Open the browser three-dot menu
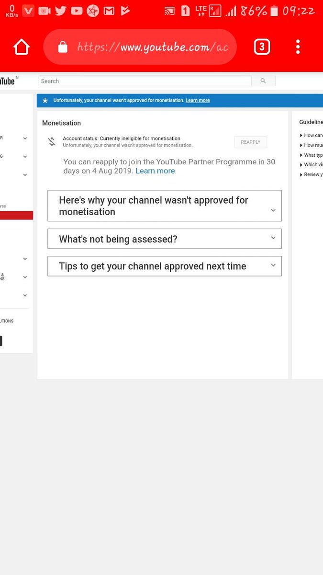Viewport: 323px width, 575px height. coord(298,47)
